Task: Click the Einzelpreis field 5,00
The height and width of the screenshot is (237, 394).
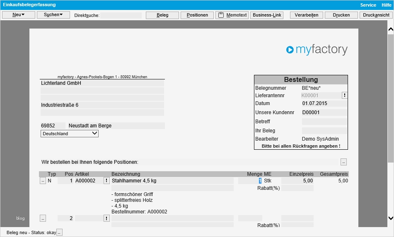Action: (297, 181)
